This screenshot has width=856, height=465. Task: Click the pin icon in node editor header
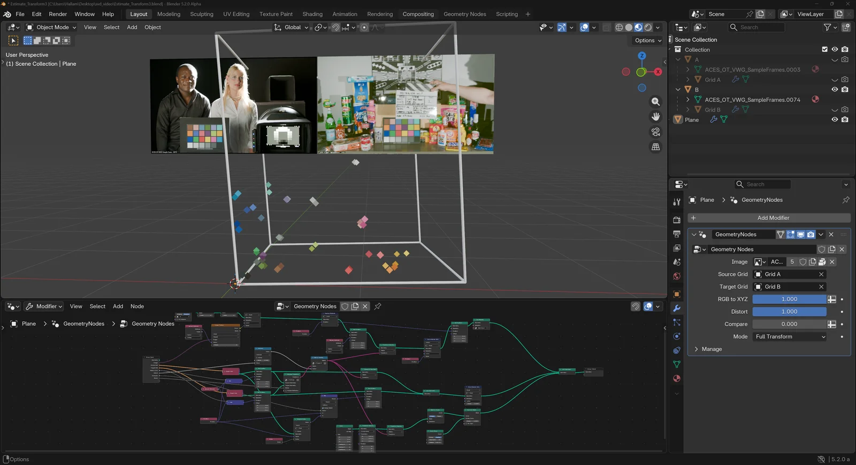pyautogui.click(x=378, y=306)
